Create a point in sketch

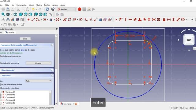point(28,20)
